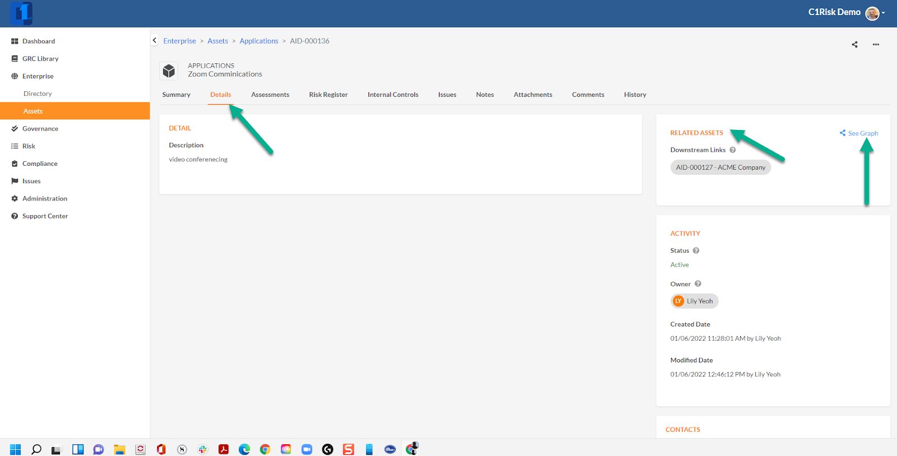Open Microsoft Edge from the taskbar
Image resolution: width=897 pixels, height=456 pixels.
(x=244, y=449)
